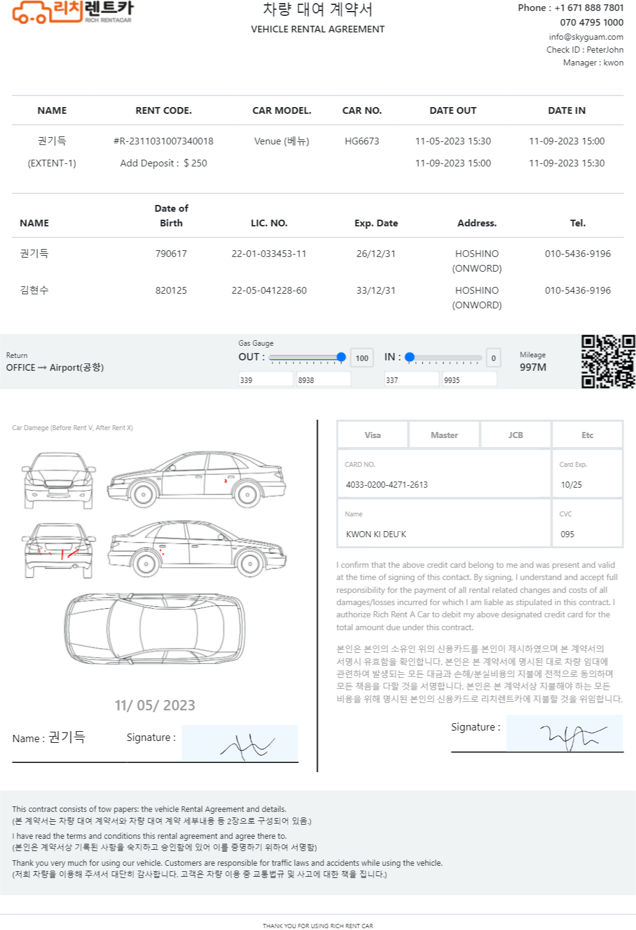Click license number 22-05-041228-60
The height and width of the screenshot is (930, 636).
(269, 291)
